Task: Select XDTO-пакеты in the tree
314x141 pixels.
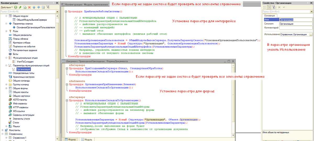Action: tap(20, 99)
